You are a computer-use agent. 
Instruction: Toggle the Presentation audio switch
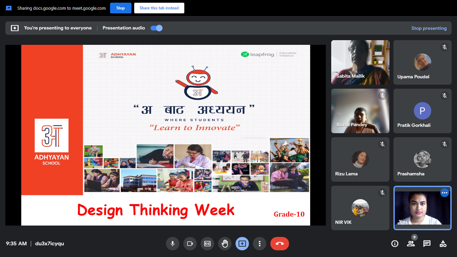(x=157, y=28)
